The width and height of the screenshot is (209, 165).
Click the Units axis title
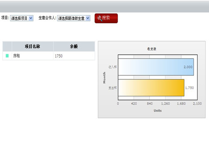pyautogui.click(x=158, y=110)
